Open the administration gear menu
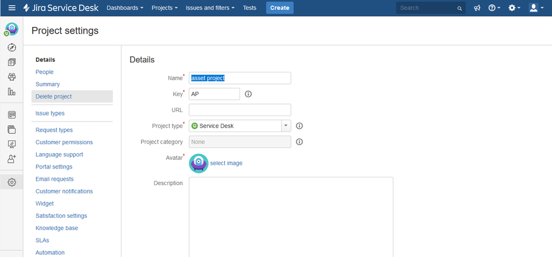The height and width of the screenshot is (257, 552). tap(514, 8)
